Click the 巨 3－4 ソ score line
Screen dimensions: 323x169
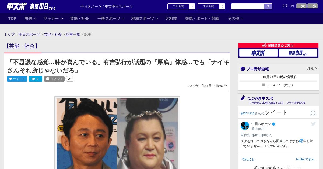pos(278,85)
